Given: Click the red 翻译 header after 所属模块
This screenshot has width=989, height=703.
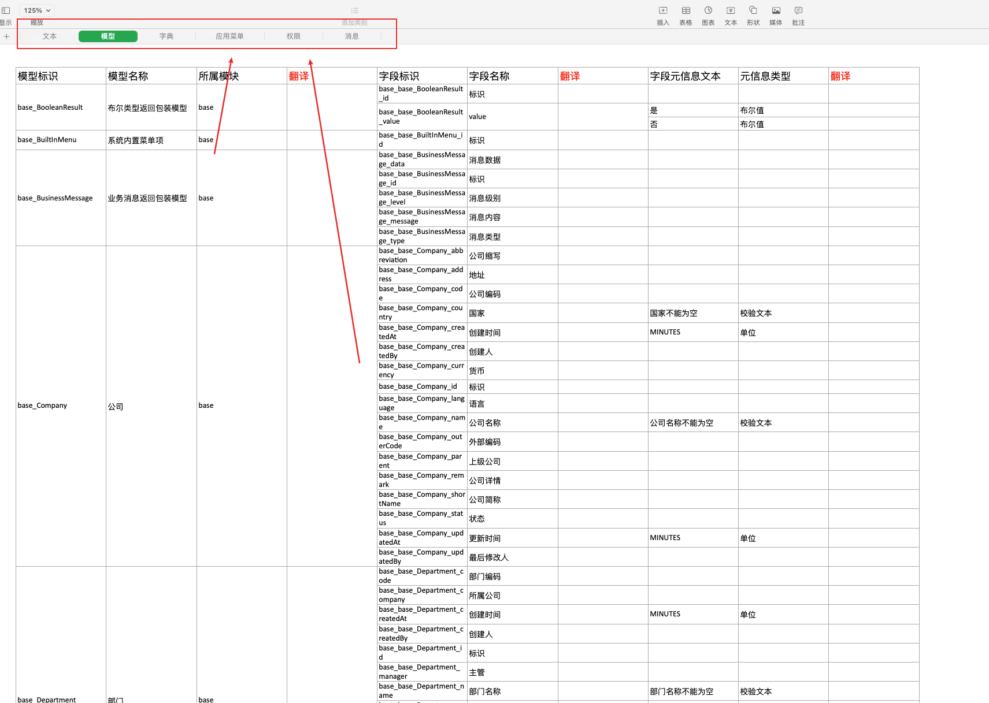Looking at the screenshot, I should (332, 76).
